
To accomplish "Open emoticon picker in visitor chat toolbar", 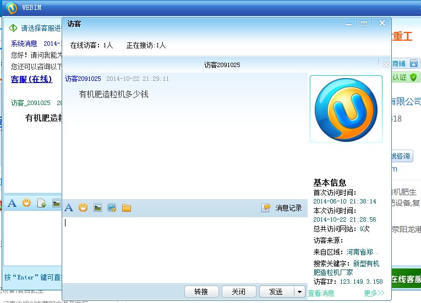I will (83, 207).
